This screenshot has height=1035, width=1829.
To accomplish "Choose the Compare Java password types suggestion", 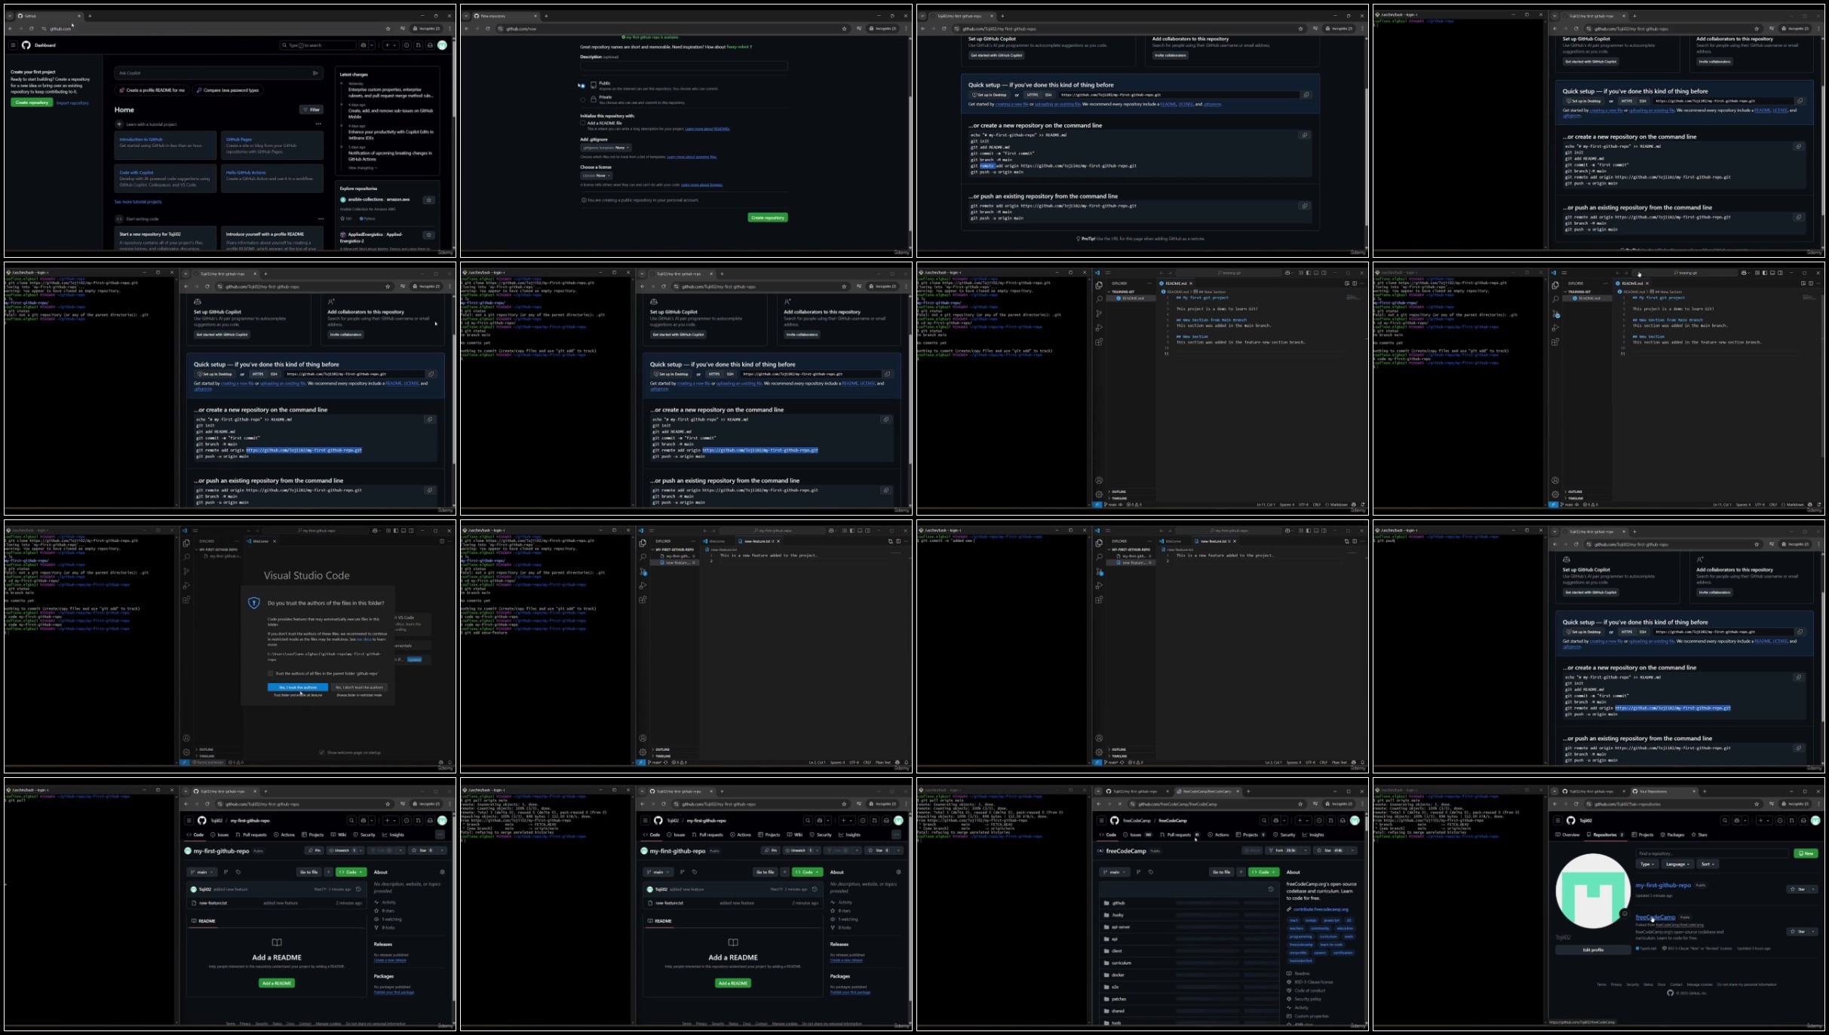I will point(227,90).
